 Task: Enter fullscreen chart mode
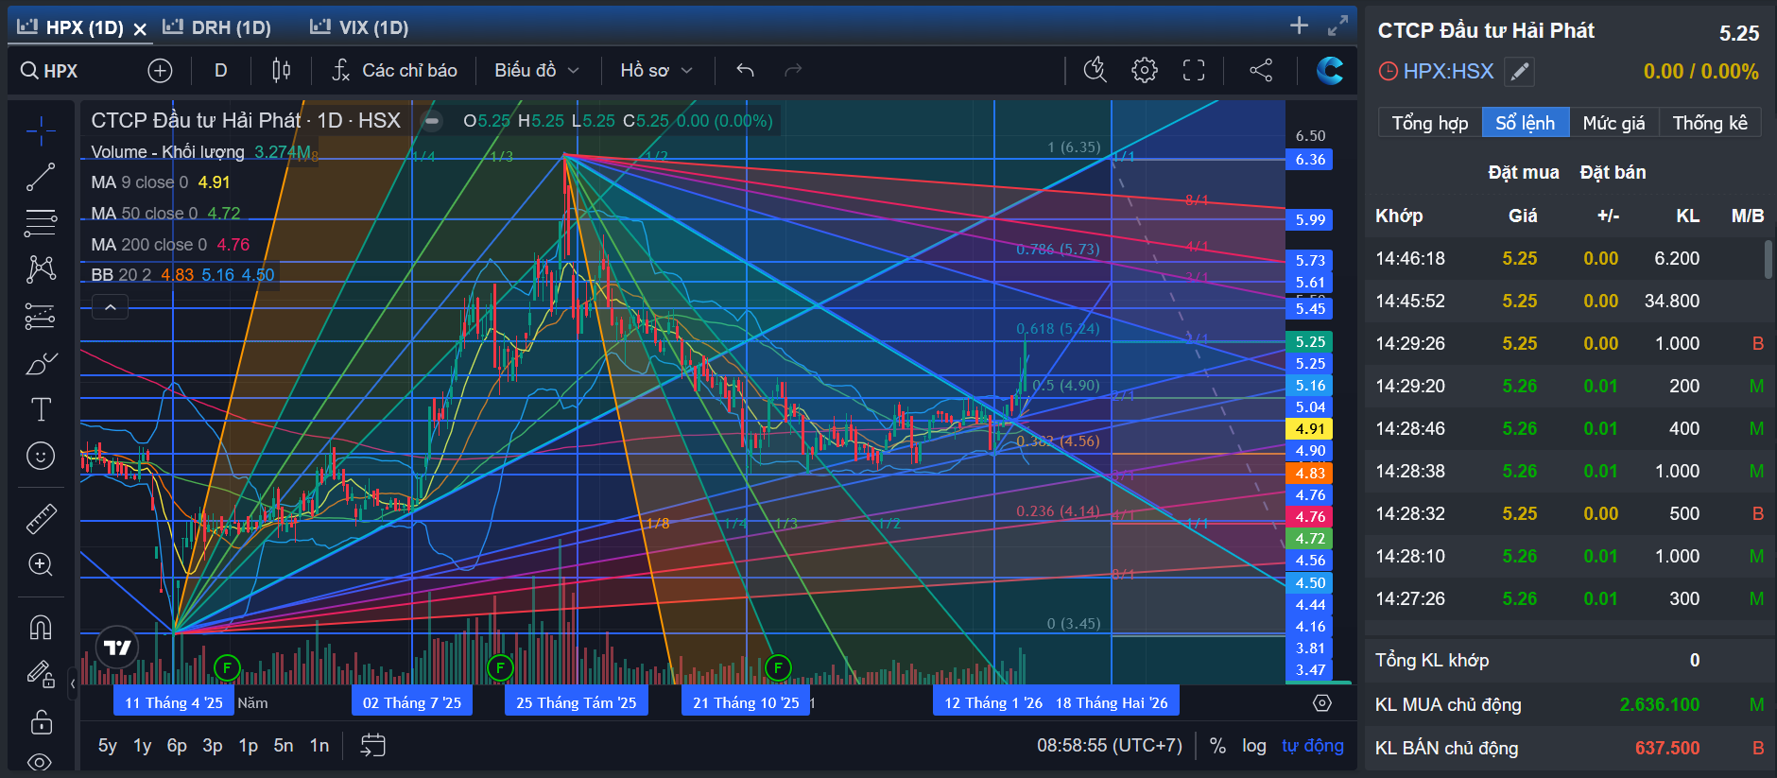[1194, 71]
